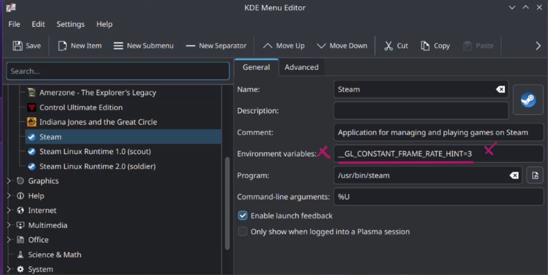Switch to the Advanced tab

tap(301, 67)
